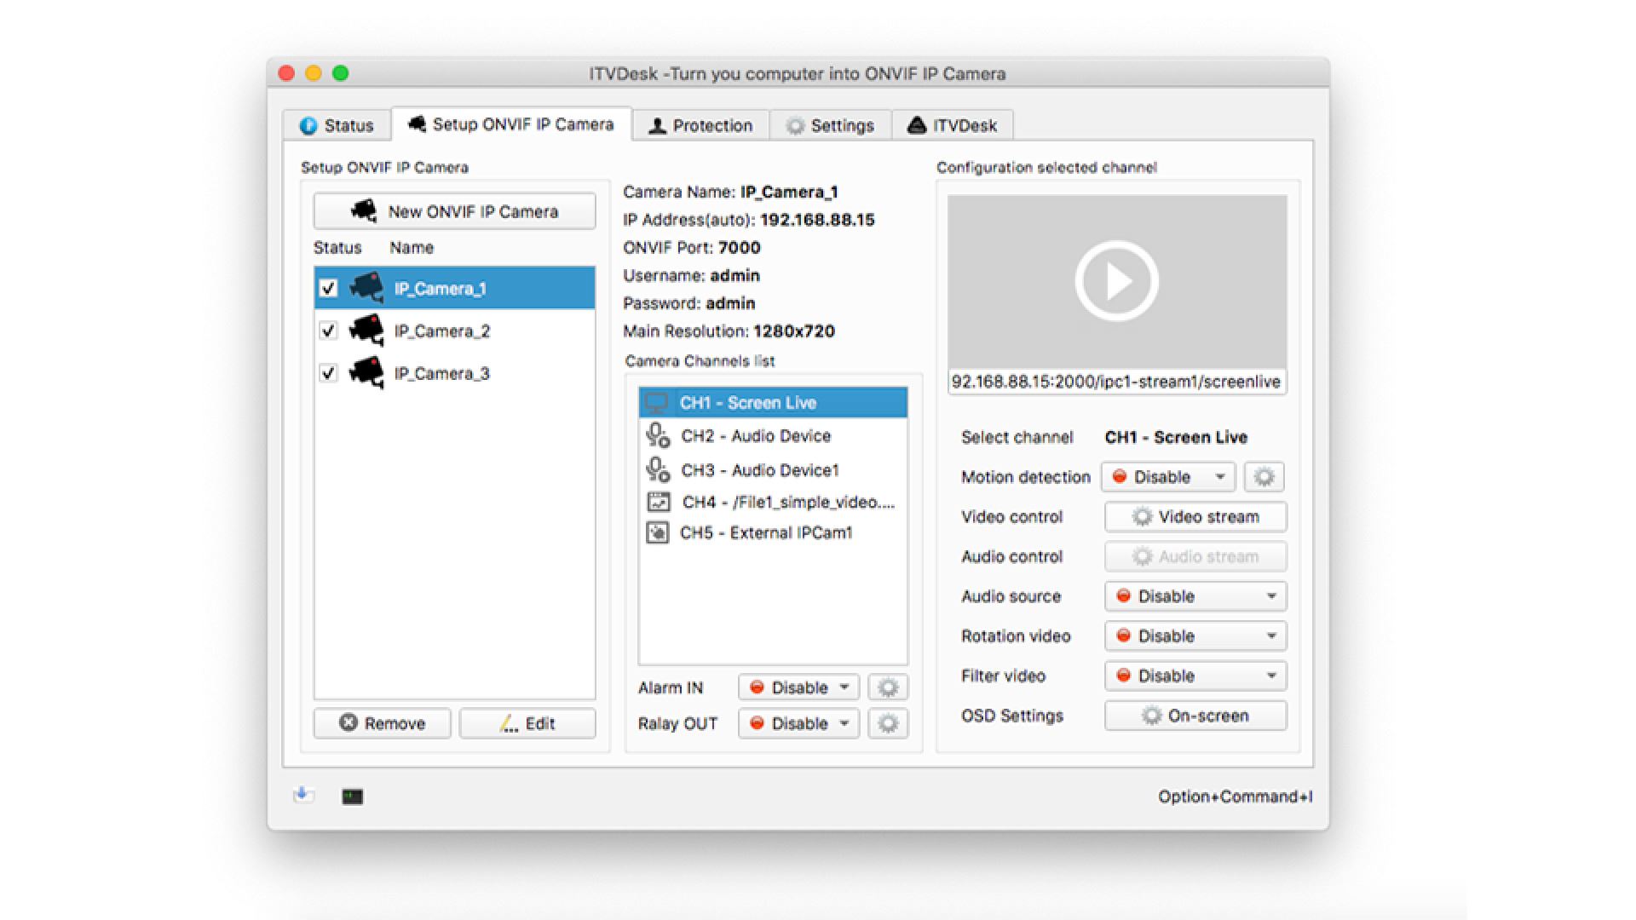Screen dimensions: 1636x920
Task: Open Video stream control settings
Action: tap(1195, 516)
